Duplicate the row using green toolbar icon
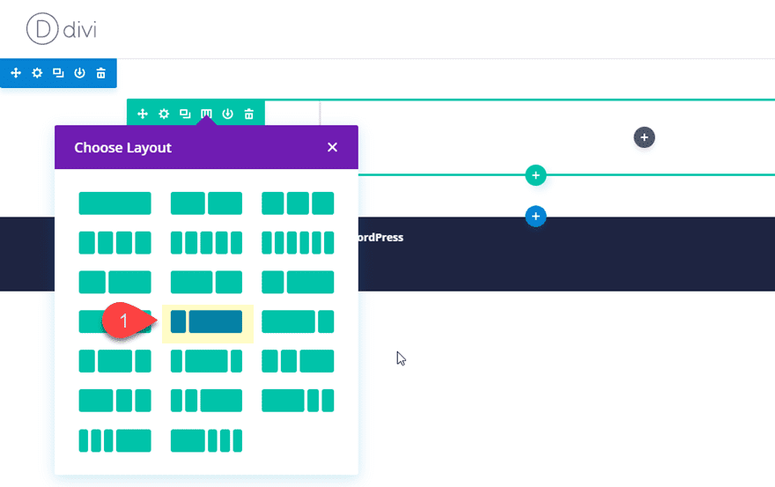The height and width of the screenshot is (487, 775). pos(185,114)
